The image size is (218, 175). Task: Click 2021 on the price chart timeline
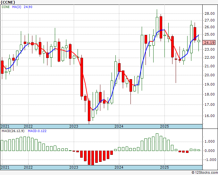point(5,126)
